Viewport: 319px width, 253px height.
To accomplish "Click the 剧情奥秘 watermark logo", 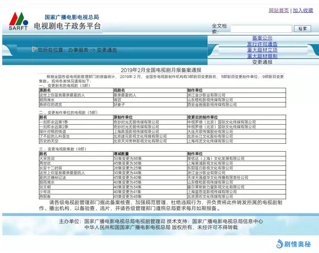I will (294, 244).
